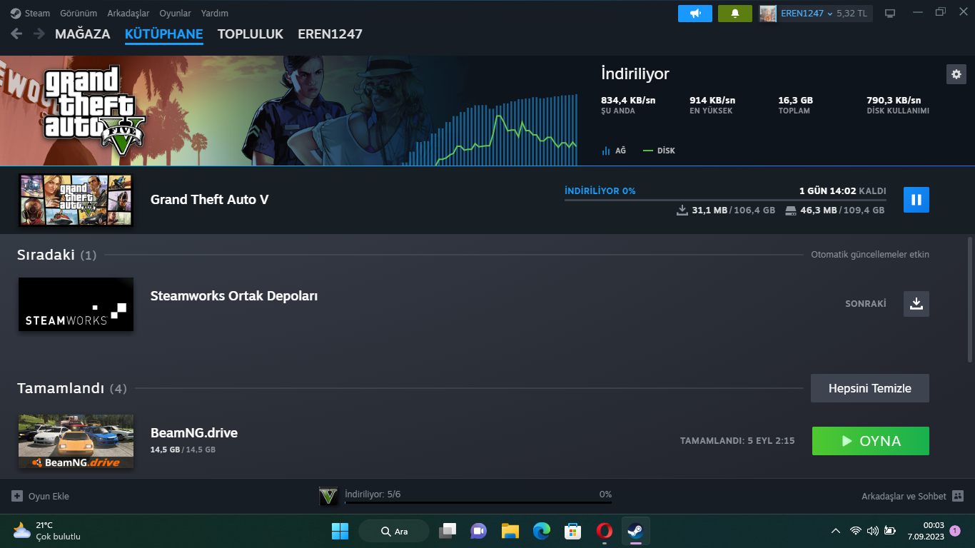Click the Steamworks Ortak Depoları title

click(x=234, y=296)
